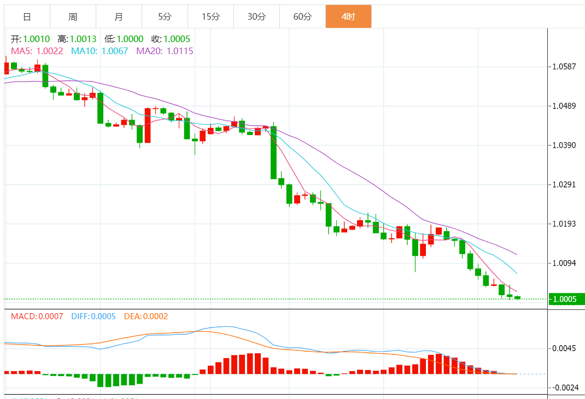Switch to the 周 weekly chart tab
The height and width of the screenshot is (399, 585).
[x=73, y=16]
